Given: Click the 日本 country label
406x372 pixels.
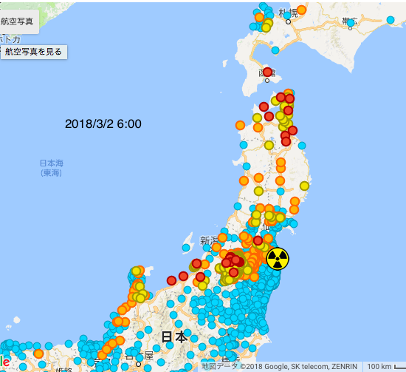Looking at the screenshot, I should (174, 337).
